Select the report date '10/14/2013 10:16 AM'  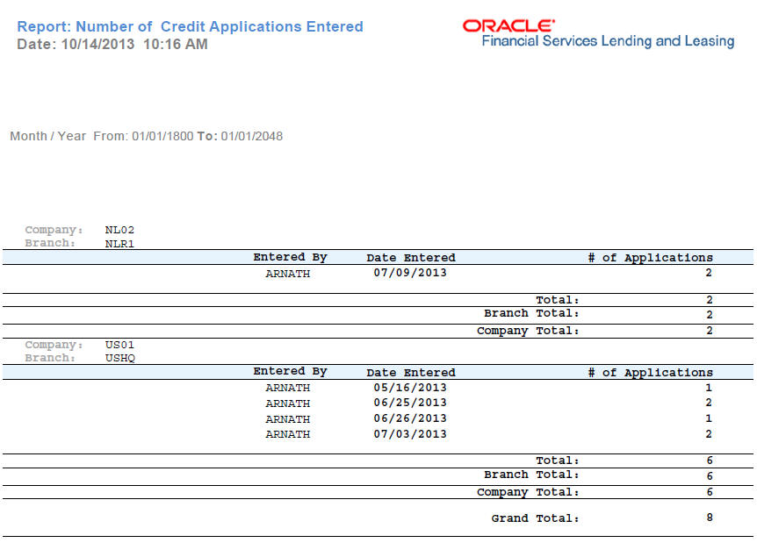tap(134, 44)
